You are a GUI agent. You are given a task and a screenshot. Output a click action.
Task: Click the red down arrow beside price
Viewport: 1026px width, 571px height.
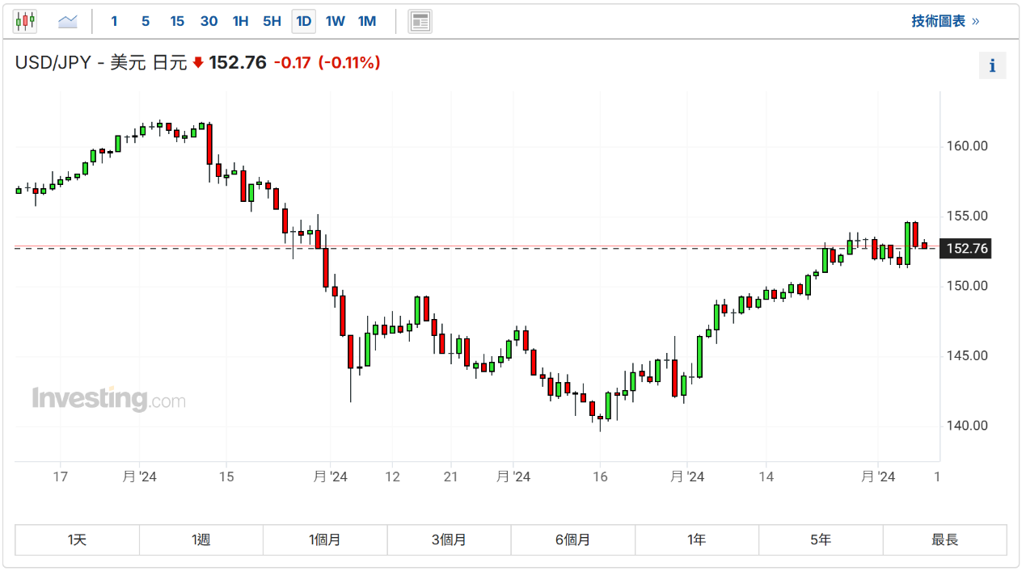pos(198,63)
